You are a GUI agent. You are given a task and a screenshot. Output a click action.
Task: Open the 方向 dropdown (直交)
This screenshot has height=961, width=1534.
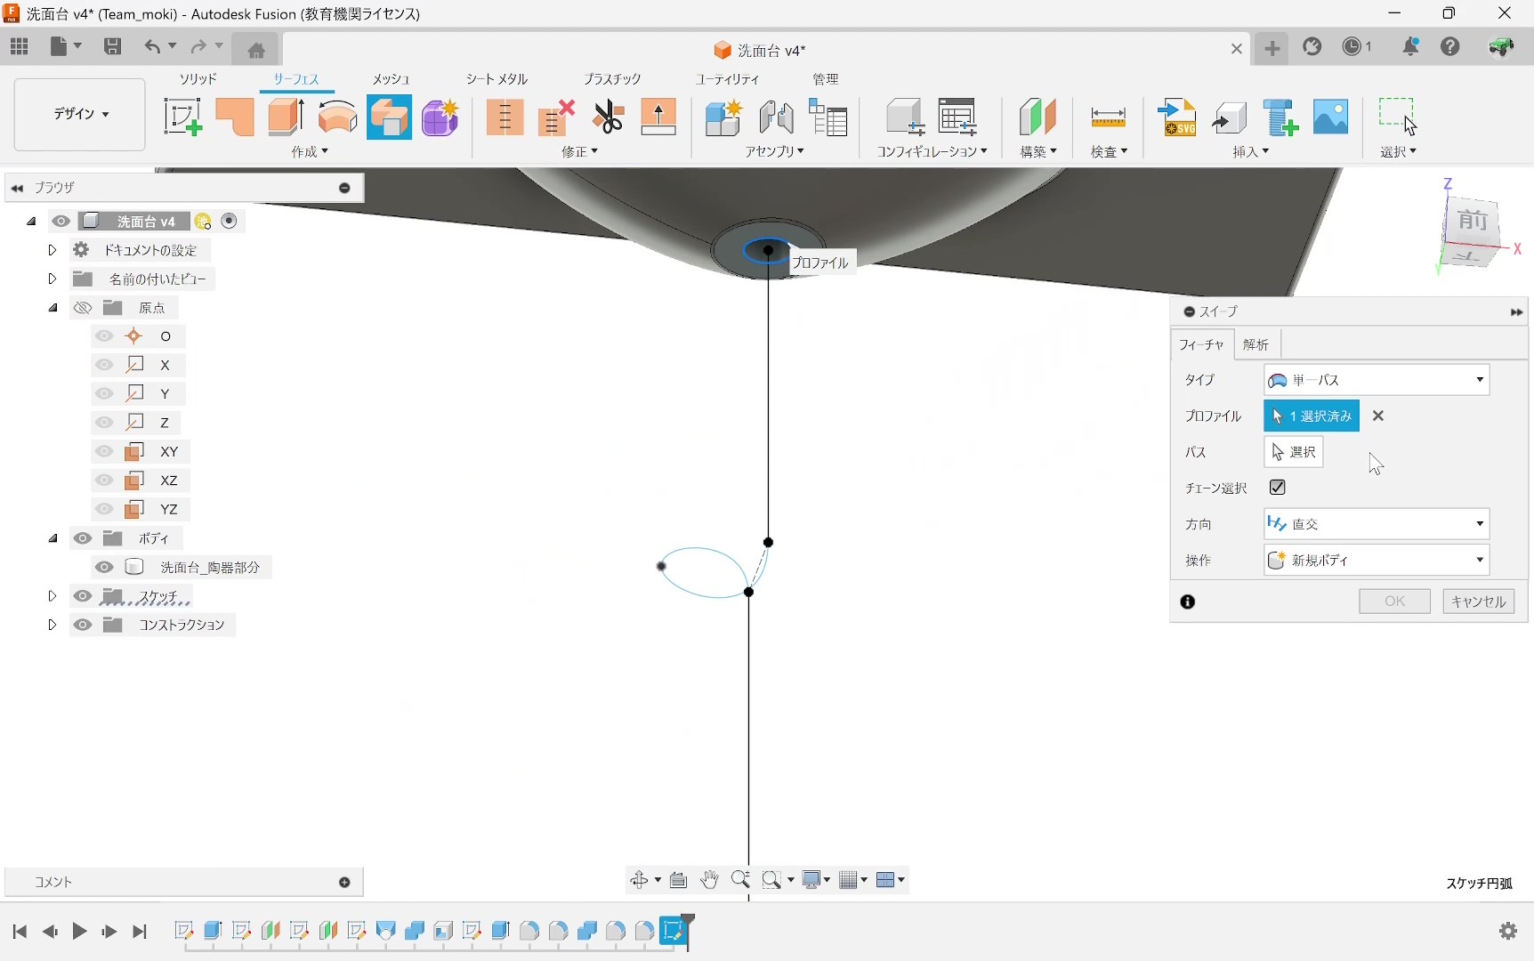pyautogui.click(x=1377, y=524)
